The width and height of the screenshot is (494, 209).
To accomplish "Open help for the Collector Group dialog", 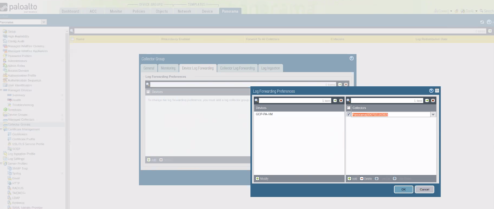I will click(352, 58).
